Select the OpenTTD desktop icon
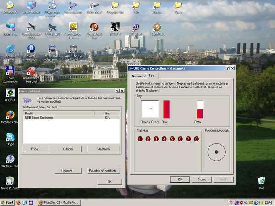Viewport: 275px width, 206px height. pyautogui.click(x=157, y=29)
